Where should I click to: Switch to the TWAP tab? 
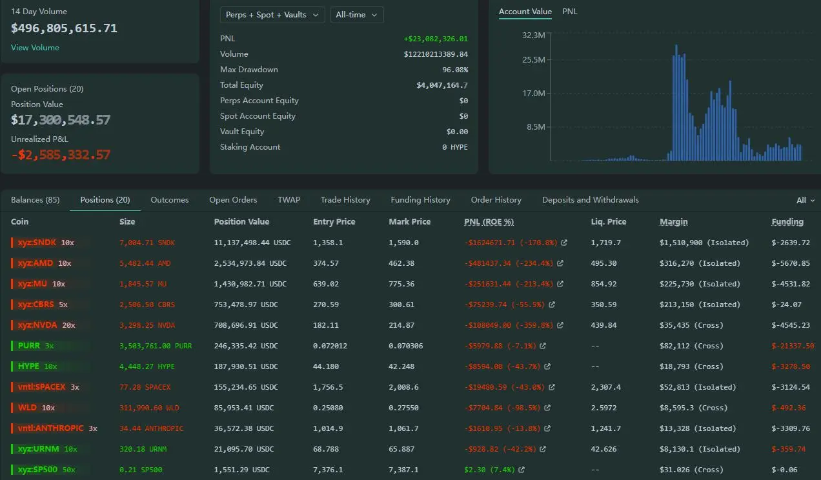coord(289,200)
